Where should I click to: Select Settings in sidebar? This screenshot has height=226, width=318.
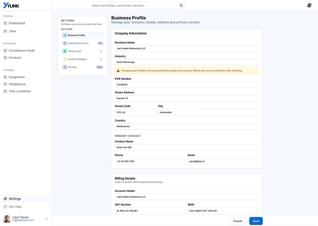point(26,199)
